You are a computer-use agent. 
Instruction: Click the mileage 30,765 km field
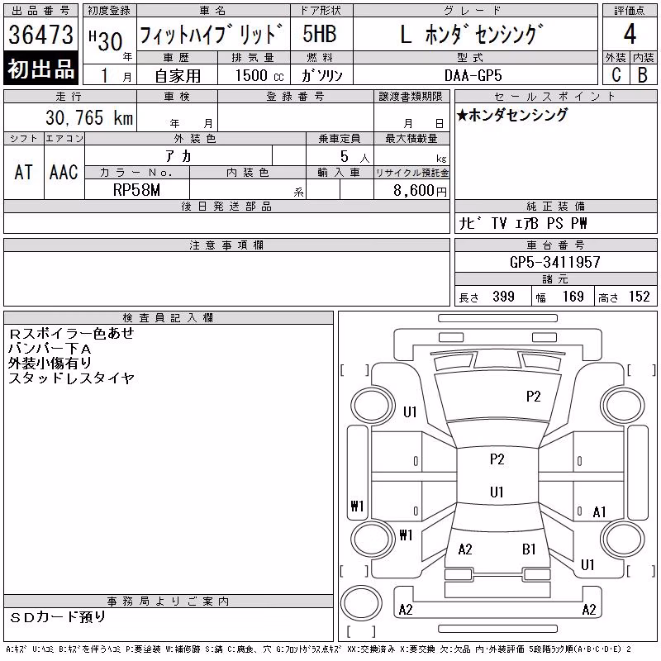pyautogui.click(x=70, y=117)
